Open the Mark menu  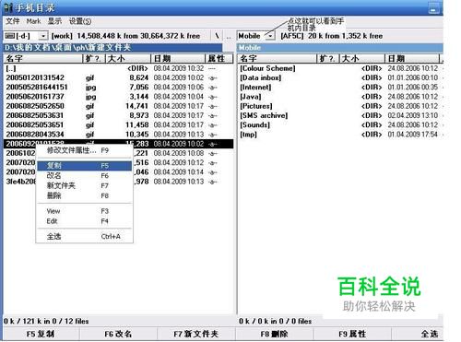click(x=33, y=21)
